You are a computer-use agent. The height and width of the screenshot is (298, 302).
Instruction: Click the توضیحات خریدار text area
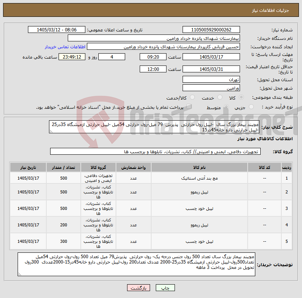[x=136, y=264]
